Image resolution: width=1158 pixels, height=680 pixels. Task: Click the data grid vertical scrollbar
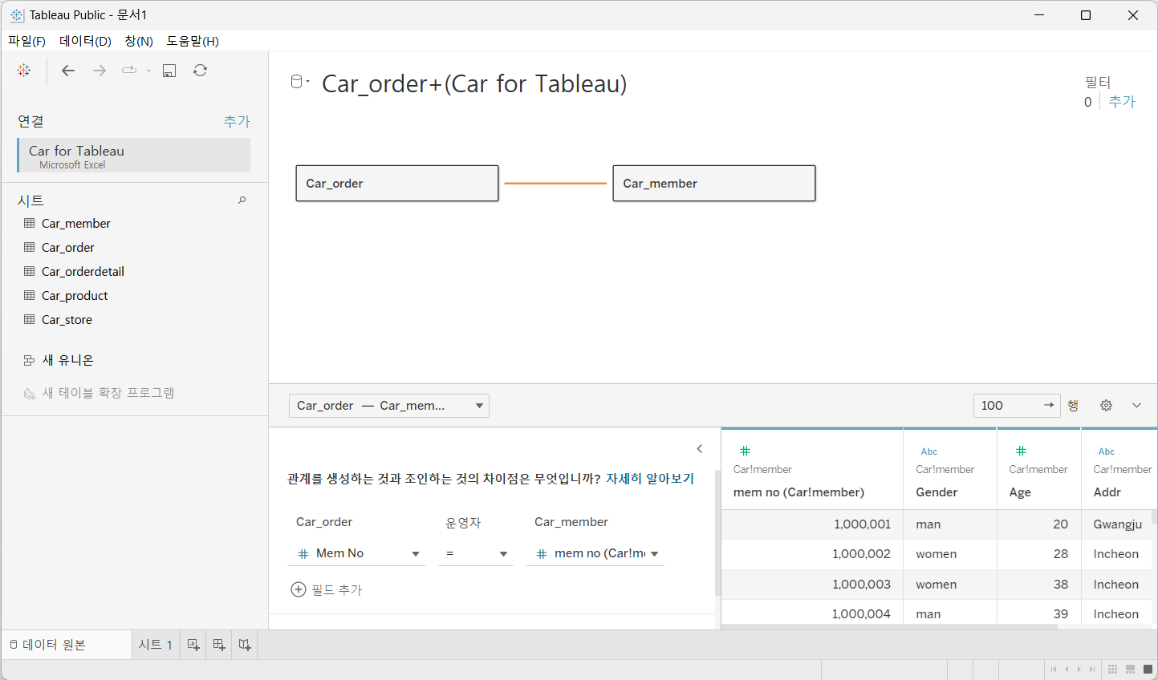tap(1154, 517)
